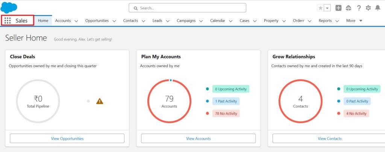Expand the Calendar tab chevron
This screenshot has height=152, width=385.
230,21
